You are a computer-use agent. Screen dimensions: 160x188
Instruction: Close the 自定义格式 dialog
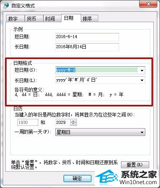point(148,4)
